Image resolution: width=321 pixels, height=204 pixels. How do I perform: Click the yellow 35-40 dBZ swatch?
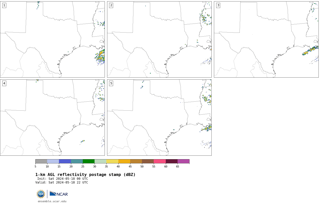112,161
